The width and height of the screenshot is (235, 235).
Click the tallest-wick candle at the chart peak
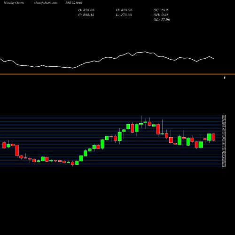[x=141, y=124]
